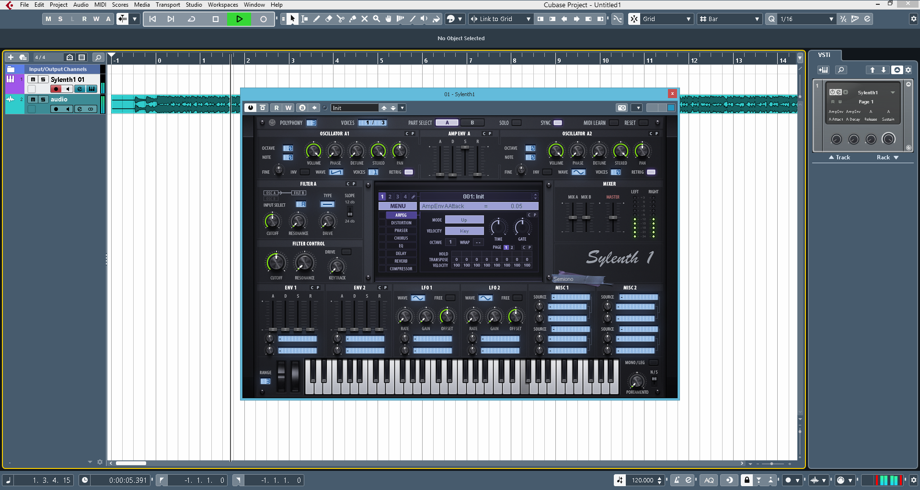Select the Line tool
Screen dimensions: 920x490
(x=413, y=19)
